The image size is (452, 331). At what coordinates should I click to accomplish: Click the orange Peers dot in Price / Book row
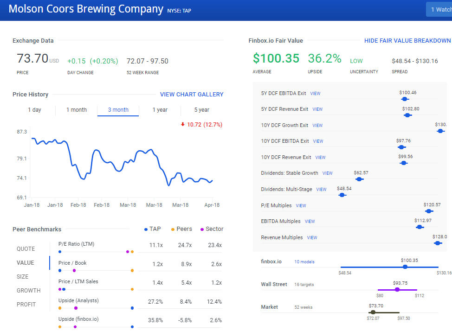(x=132, y=271)
